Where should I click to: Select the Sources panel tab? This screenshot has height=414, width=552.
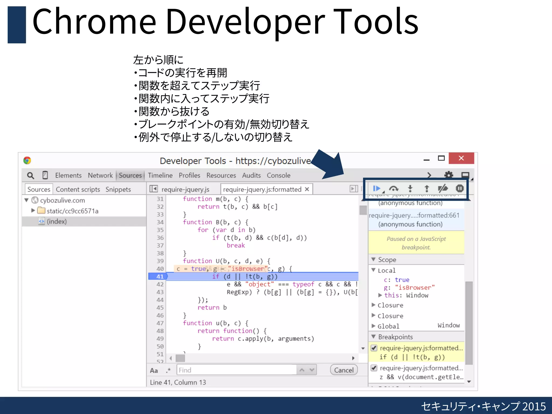pyautogui.click(x=130, y=175)
